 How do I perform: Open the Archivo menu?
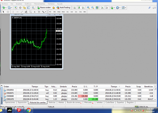pos(5,4)
